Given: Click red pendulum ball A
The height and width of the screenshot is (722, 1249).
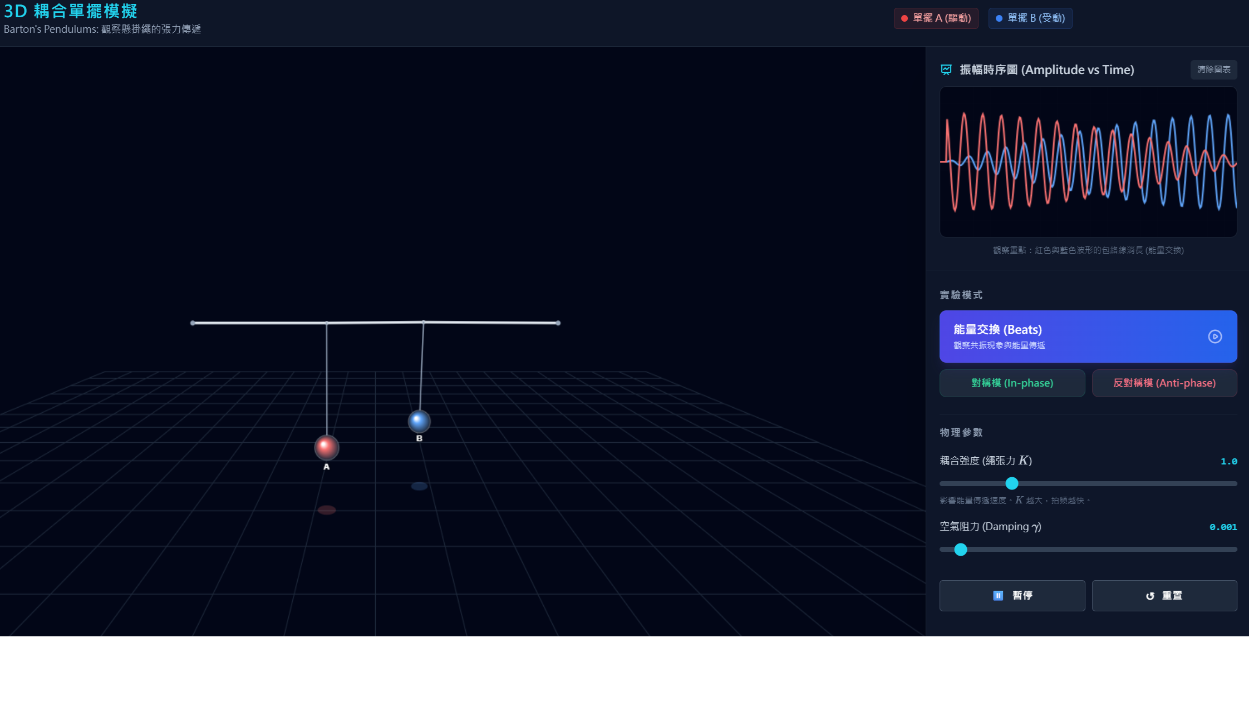Looking at the screenshot, I should 327,447.
